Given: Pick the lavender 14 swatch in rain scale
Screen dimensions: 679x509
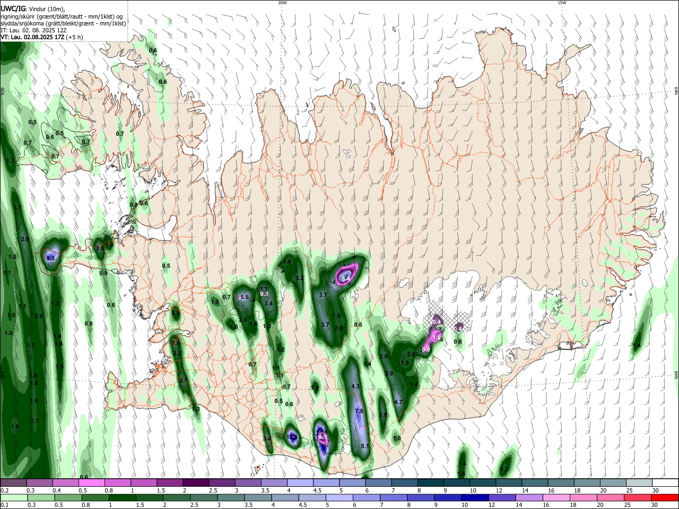Looking at the screenshot, I should click(x=528, y=498).
